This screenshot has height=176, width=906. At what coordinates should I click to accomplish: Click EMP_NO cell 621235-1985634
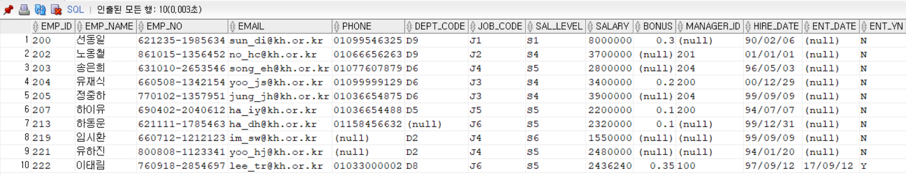pyautogui.click(x=182, y=40)
